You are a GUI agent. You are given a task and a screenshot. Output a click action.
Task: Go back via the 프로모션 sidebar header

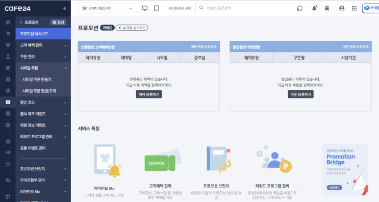[x=29, y=22]
